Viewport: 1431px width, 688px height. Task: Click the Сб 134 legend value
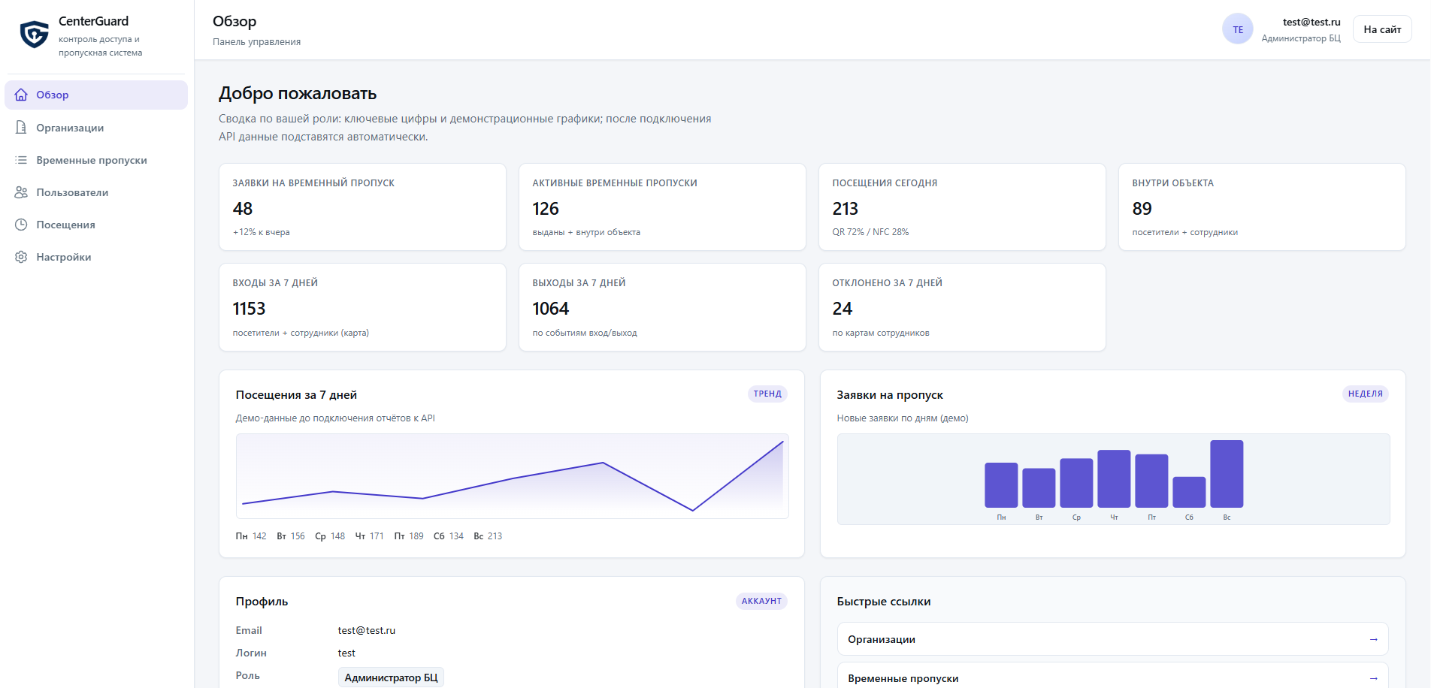coord(449,536)
